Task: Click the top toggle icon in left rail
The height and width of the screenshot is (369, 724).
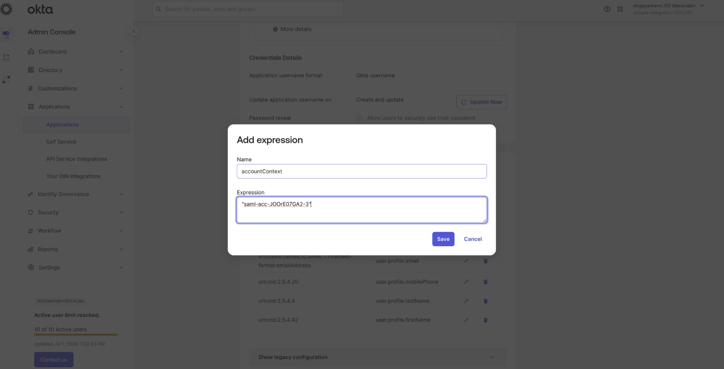Action: 6,35
